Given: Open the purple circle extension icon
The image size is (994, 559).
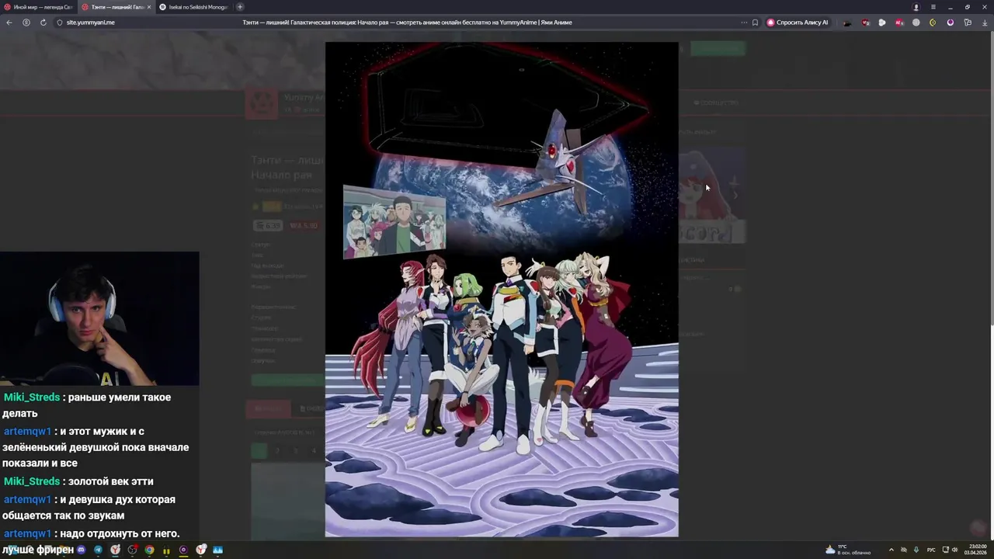Looking at the screenshot, I should tap(950, 23).
